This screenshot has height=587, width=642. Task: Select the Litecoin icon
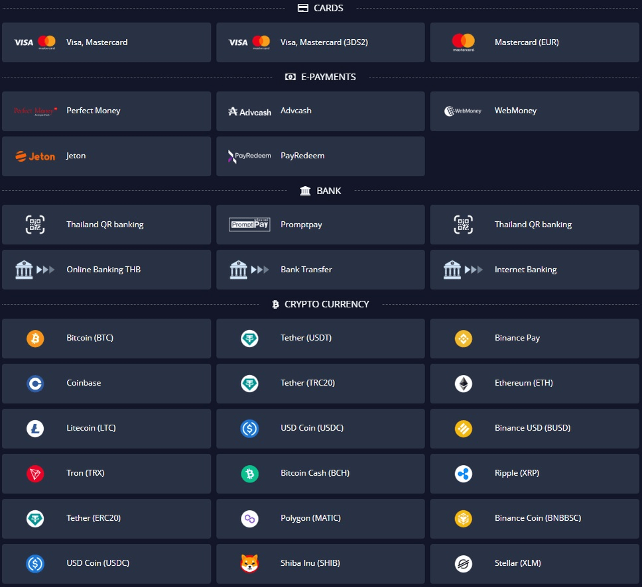pos(35,429)
